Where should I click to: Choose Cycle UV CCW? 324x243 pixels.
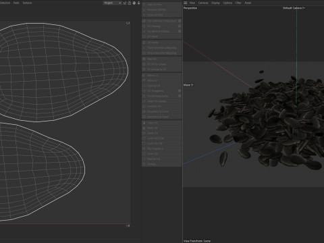162,138
